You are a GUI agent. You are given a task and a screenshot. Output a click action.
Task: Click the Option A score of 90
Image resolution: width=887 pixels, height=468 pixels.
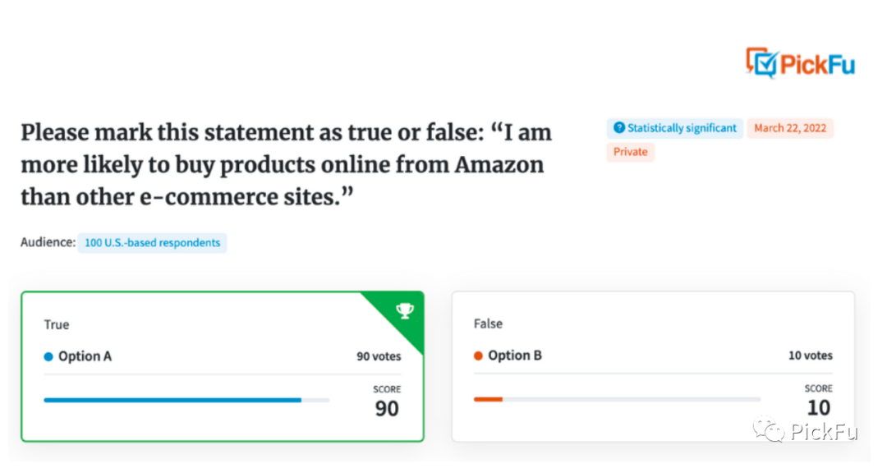(x=387, y=408)
